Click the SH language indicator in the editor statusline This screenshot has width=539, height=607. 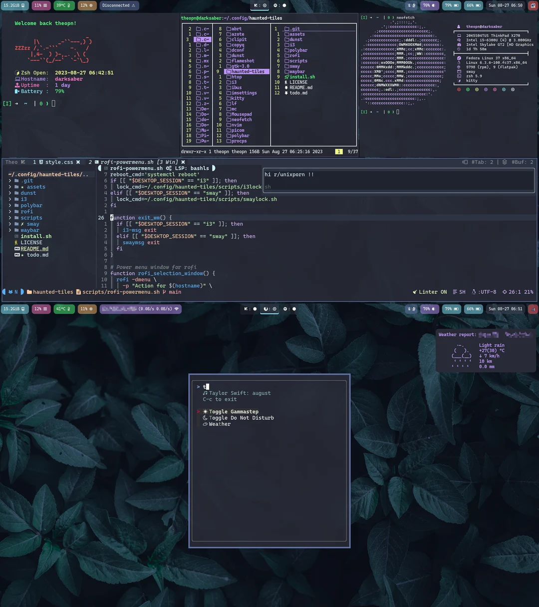click(x=462, y=292)
